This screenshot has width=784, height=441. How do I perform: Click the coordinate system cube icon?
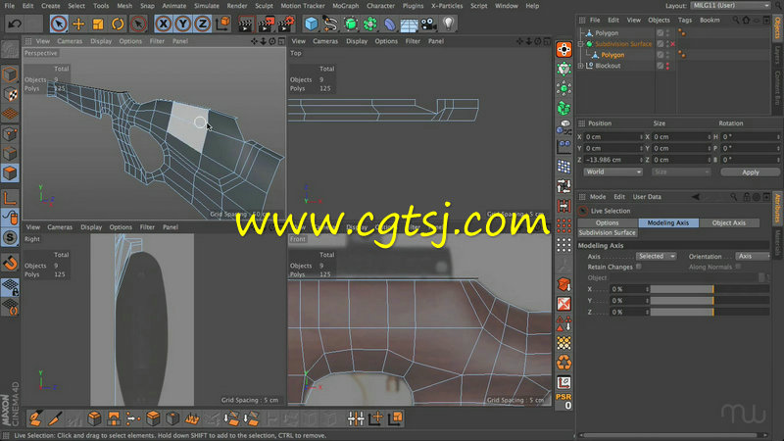[223, 23]
